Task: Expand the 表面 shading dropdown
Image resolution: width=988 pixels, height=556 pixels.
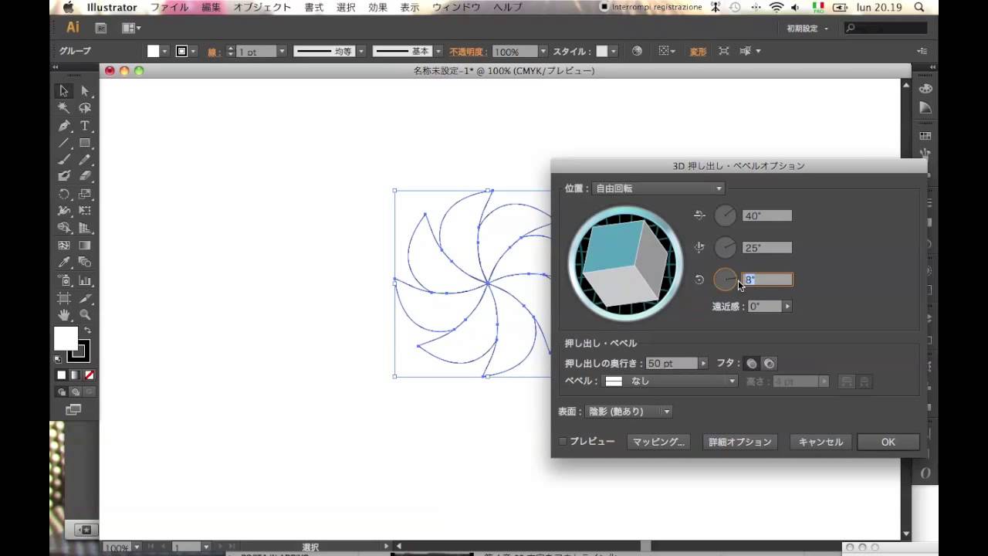Action: (628, 412)
